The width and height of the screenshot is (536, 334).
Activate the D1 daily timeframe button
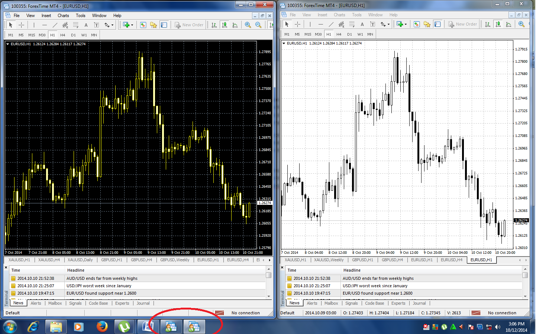73,34
